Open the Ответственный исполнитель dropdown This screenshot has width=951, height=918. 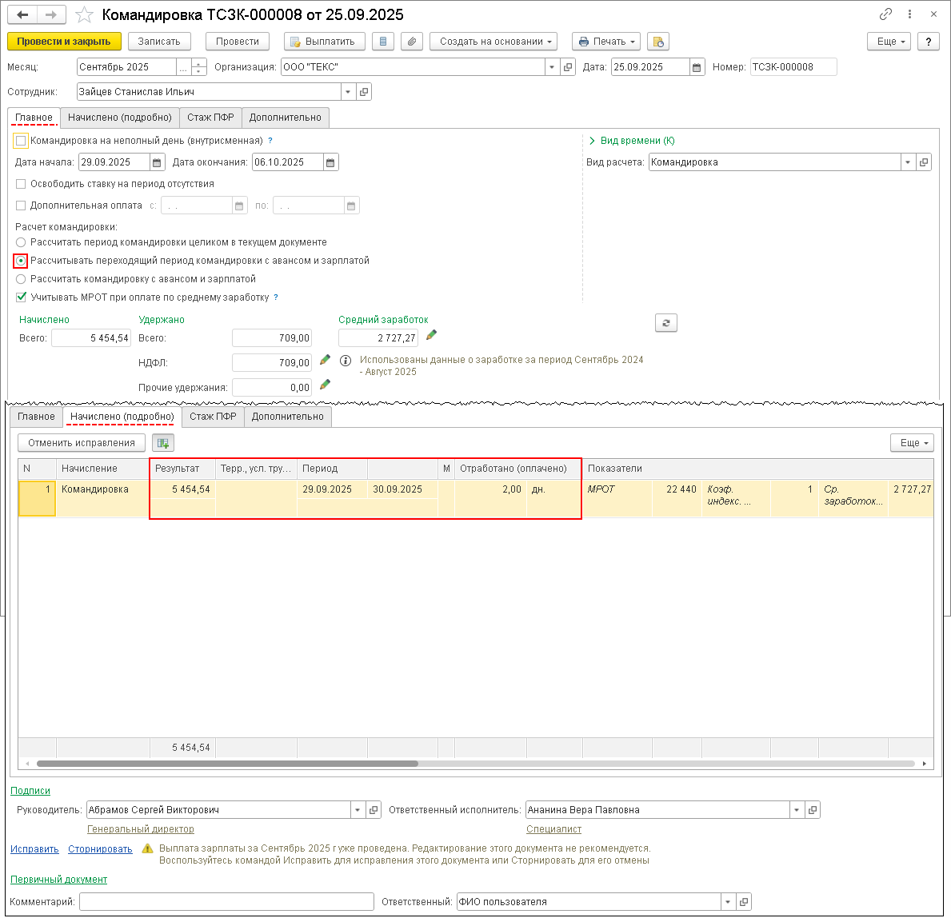(797, 810)
